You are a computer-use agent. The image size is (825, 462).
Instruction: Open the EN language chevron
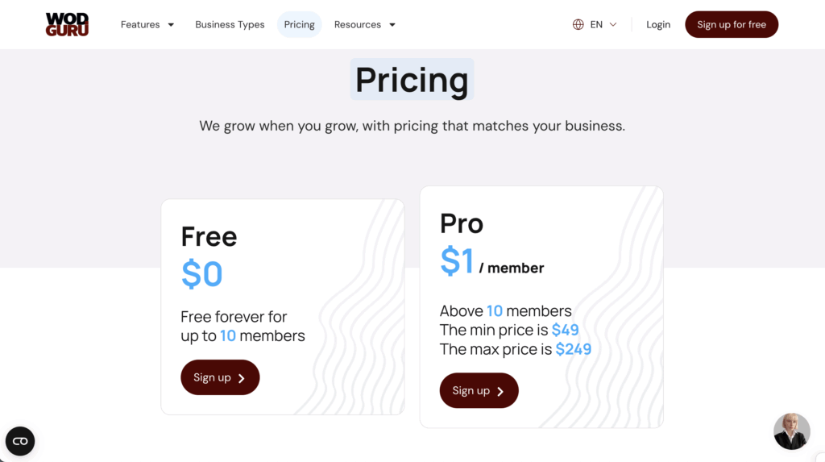pos(613,25)
